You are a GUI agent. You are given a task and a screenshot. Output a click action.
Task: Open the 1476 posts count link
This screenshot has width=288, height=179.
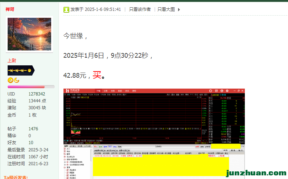33,129
